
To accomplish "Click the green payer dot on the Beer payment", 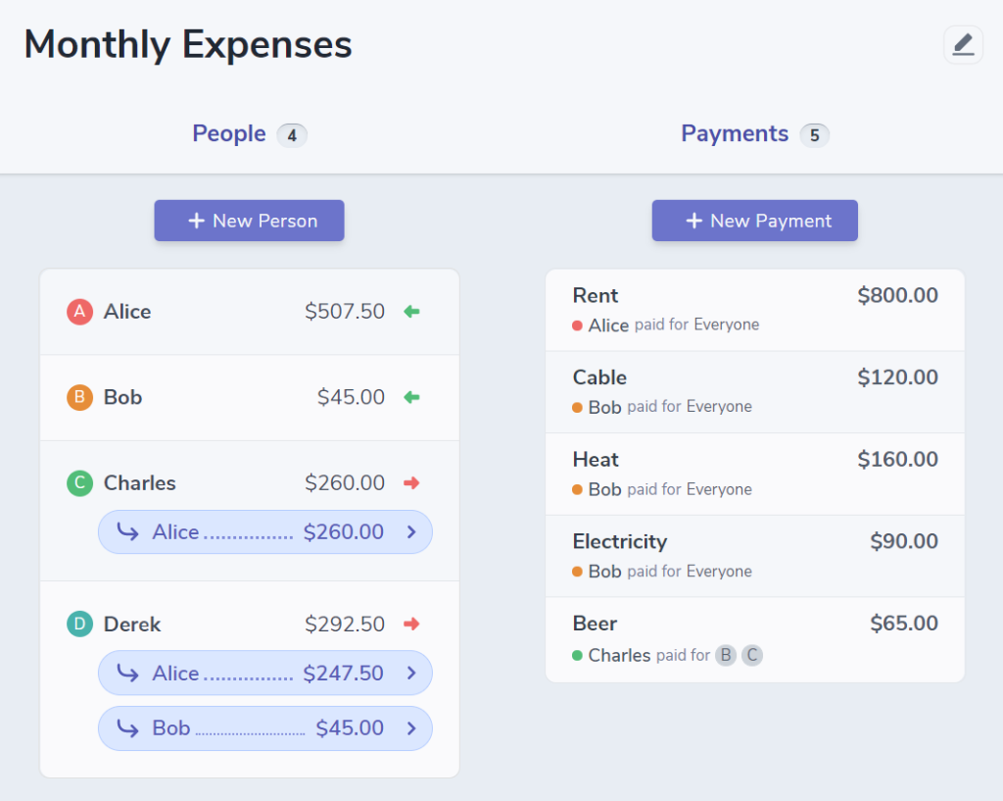I will click(577, 655).
